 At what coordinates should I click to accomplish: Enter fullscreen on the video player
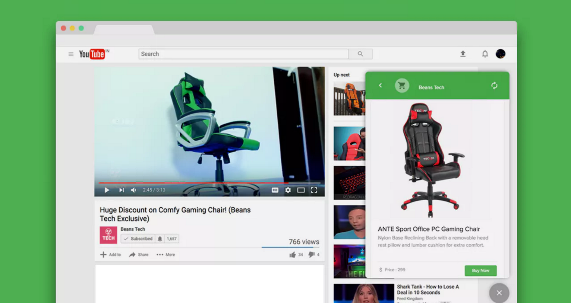pyautogui.click(x=314, y=190)
